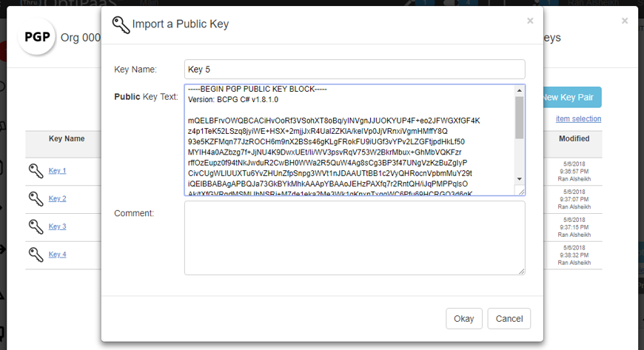644x350 pixels.
Task: Click the key icon in dialog header
Action: (121, 24)
